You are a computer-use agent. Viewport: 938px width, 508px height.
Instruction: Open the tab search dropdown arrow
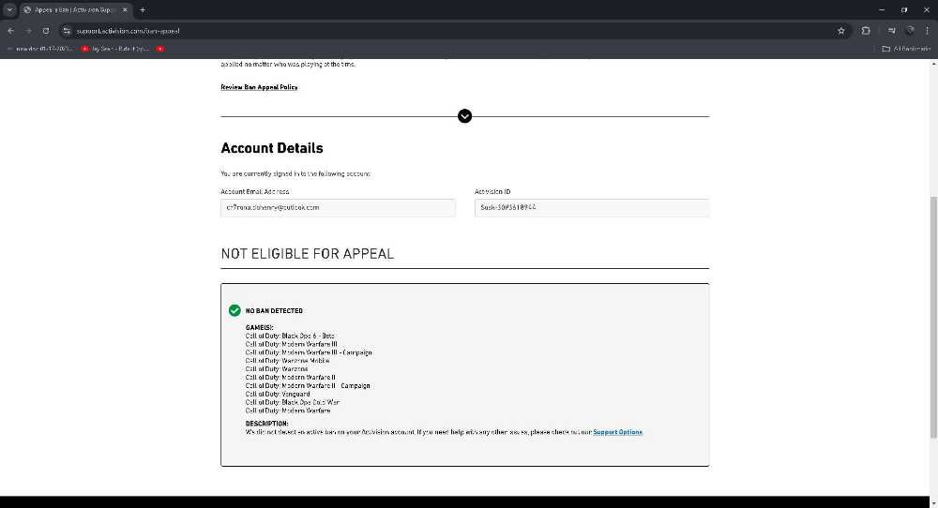pos(9,10)
